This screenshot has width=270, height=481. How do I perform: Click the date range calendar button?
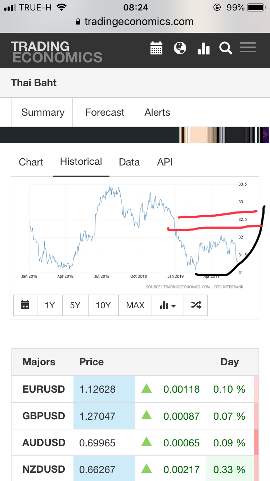tap(25, 305)
